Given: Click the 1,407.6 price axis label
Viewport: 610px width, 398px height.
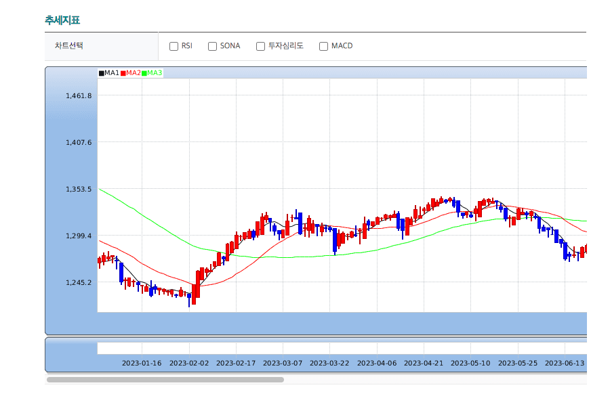Looking at the screenshot, I should 79,142.
